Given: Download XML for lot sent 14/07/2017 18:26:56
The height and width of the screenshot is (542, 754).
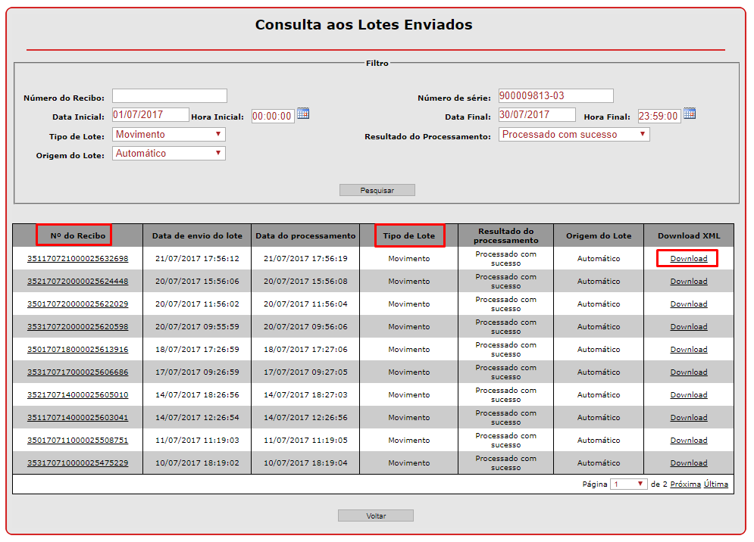Looking at the screenshot, I should (689, 395).
